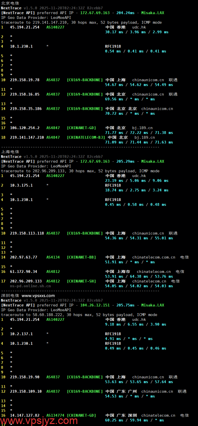Select the 4.91 ms latency line
The width and height of the screenshot is (198, 426).
(129, 339)
